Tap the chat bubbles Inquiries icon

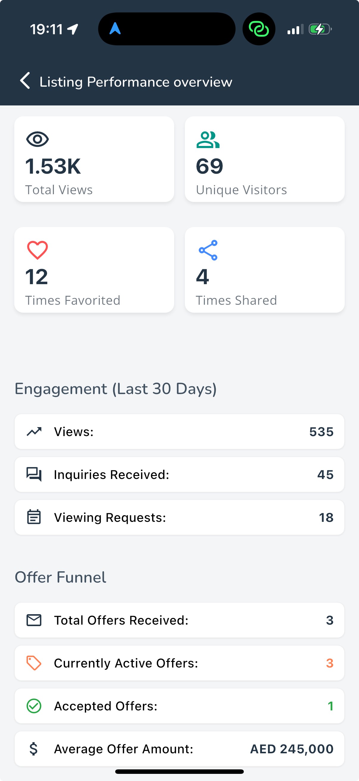point(34,474)
